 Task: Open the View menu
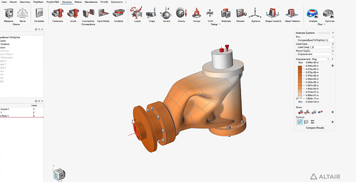(x=4, y=2)
